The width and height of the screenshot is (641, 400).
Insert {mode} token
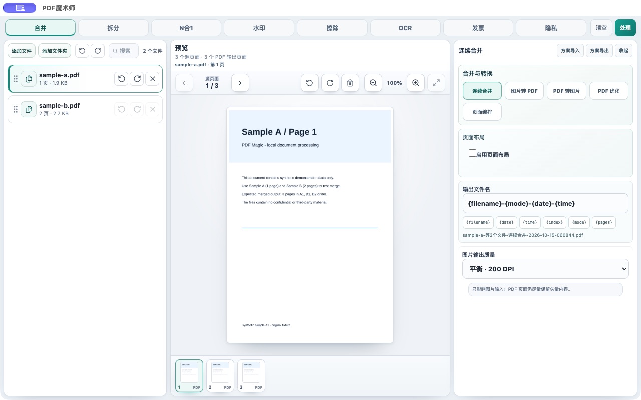(x=579, y=222)
